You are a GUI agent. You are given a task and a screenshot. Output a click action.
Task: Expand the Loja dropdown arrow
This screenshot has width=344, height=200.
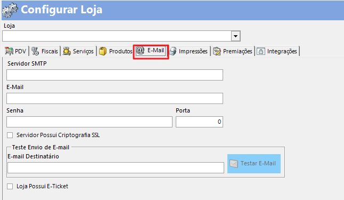coord(235,36)
